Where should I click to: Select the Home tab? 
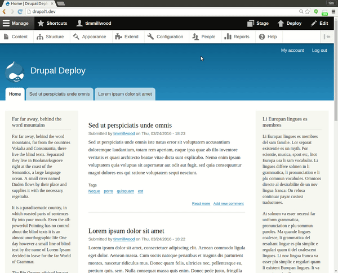pyautogui.click(x=15, y=94)
